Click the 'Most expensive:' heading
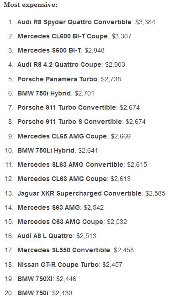Screen dimensions: 169x297 pos(31,5)
